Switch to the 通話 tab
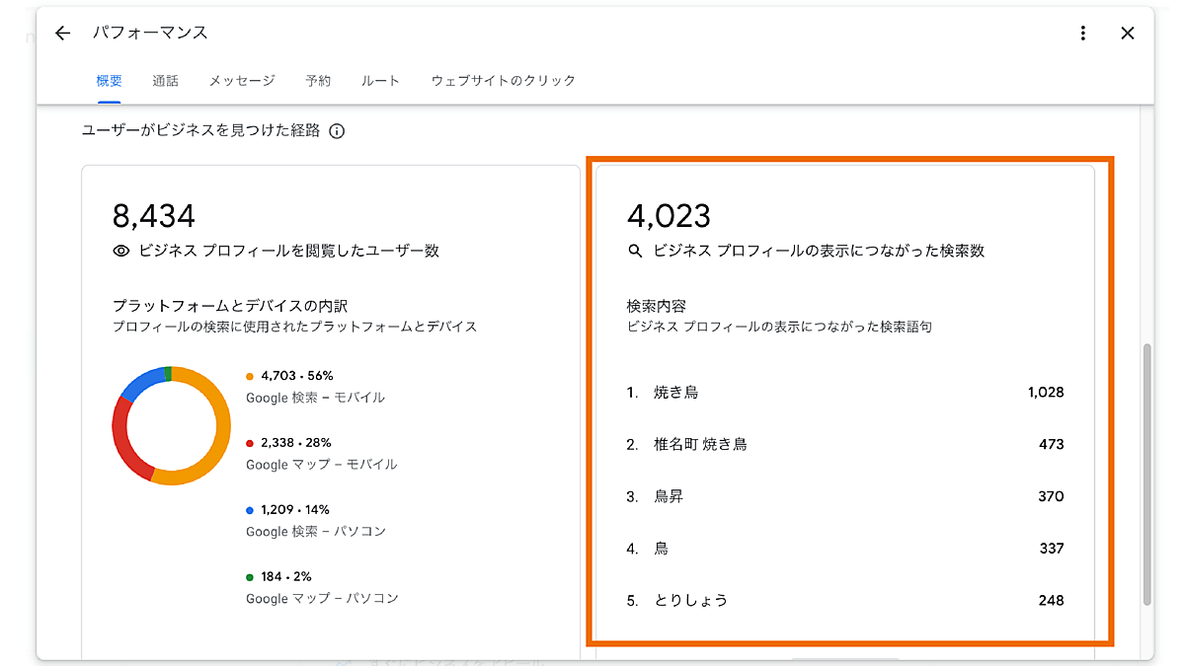This screenshot has height=666, width=1185. coord(166,81)
